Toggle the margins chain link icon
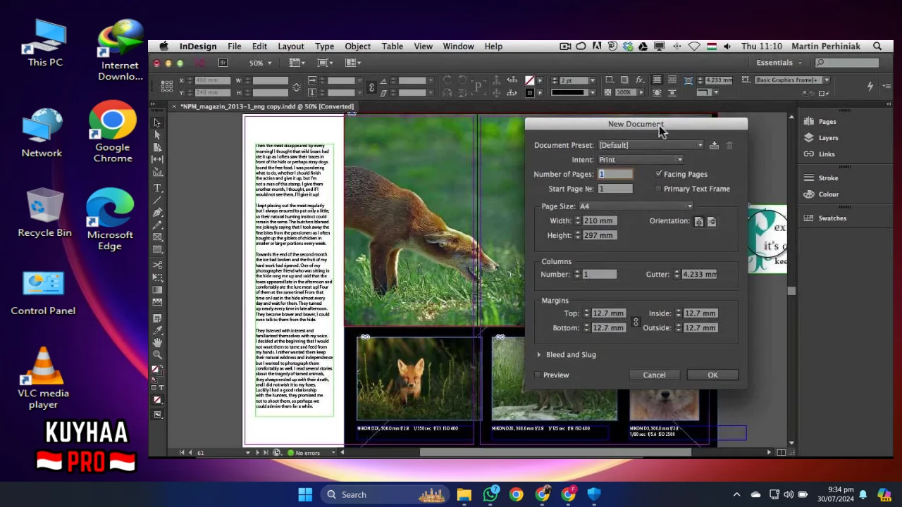 click(x=636, y=321)
